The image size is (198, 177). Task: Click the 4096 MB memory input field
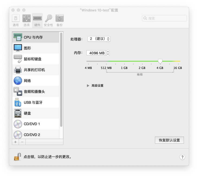(96, 53)
